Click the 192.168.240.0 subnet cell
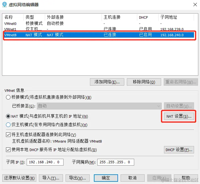The height and width of the screenshot is (184, 200). point(172,35)
